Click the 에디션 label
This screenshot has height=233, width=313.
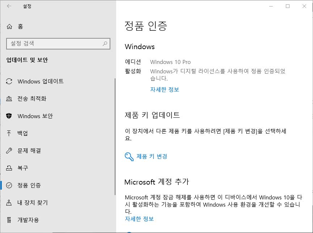point(133,62)
